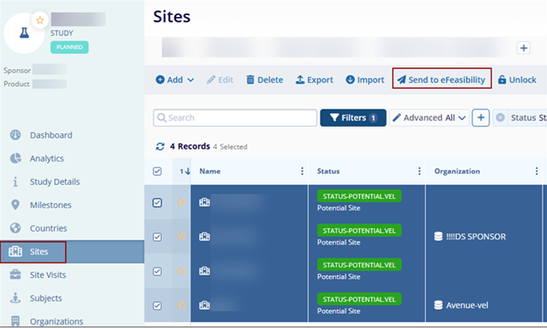Click the Unlock padlock button
Screen dimensions: 547x328
[517, 79]
